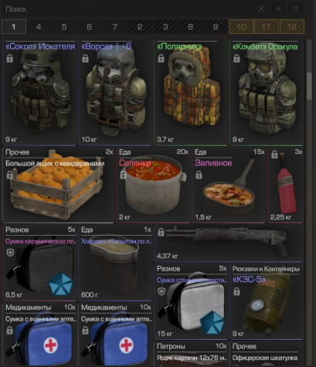Click the up arrow next to search
The width and height of the screenshot is (316, 367).
(278, 8)
